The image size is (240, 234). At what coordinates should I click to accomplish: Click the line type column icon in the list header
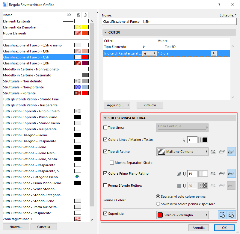tap(68, 14)
